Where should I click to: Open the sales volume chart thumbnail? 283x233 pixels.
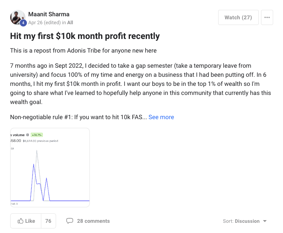50,168
